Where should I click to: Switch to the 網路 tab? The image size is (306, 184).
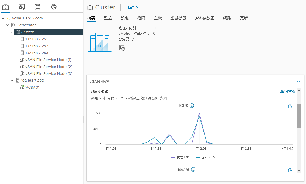(x=227, y=18)
